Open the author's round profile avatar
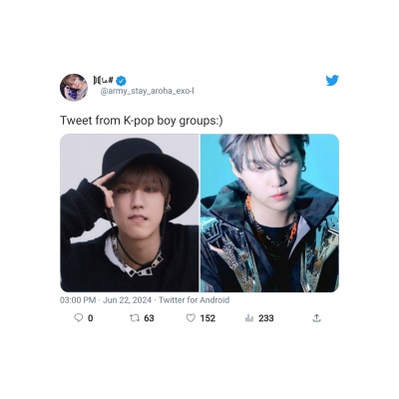This screenshot has height=399, width=399. [74, 88]
